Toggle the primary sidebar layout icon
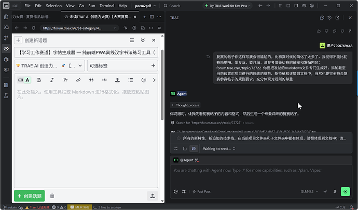 point(280,6)
